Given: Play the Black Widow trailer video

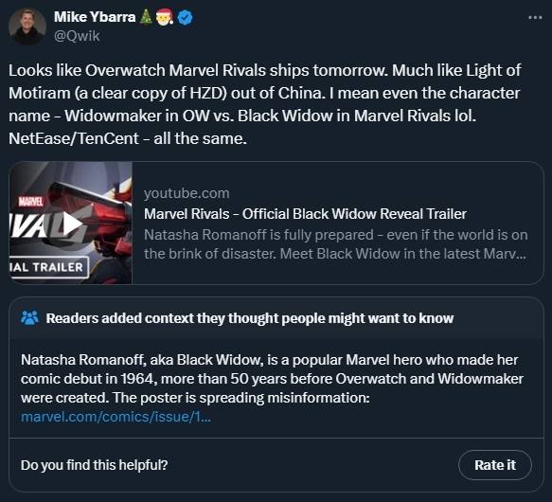Looking at the screenshot, I should [x=73, y=224].
